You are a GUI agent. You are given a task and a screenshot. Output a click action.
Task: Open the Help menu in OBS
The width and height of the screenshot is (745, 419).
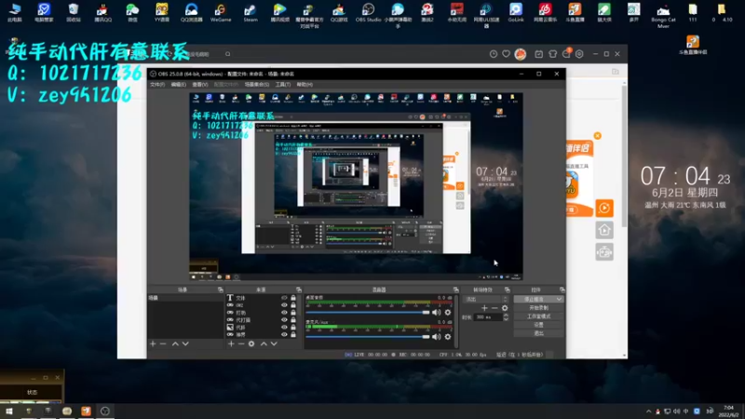coord(305,85)
